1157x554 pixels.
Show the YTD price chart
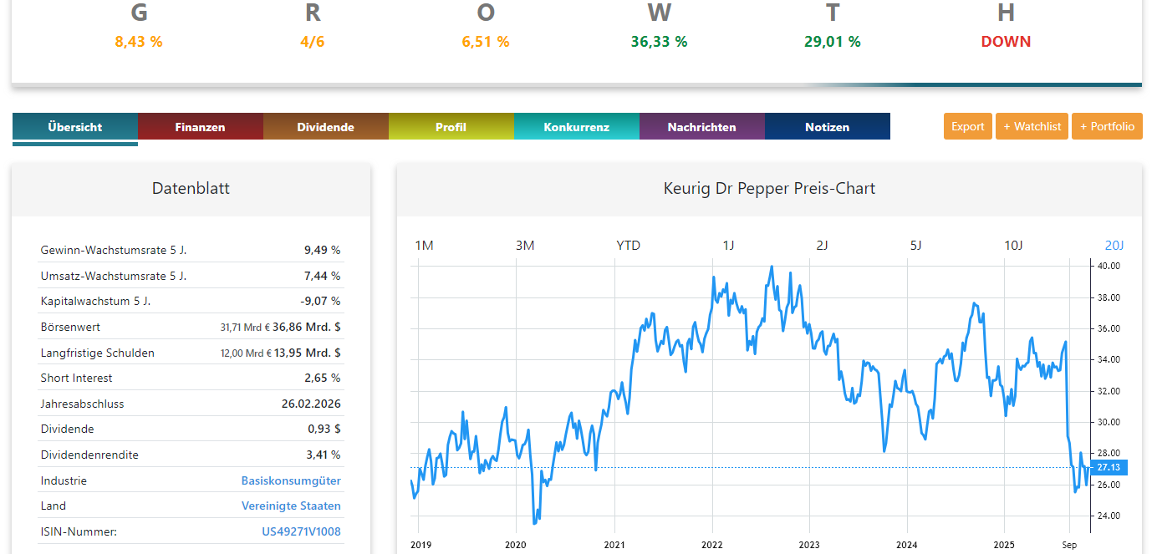pos(627,245)
